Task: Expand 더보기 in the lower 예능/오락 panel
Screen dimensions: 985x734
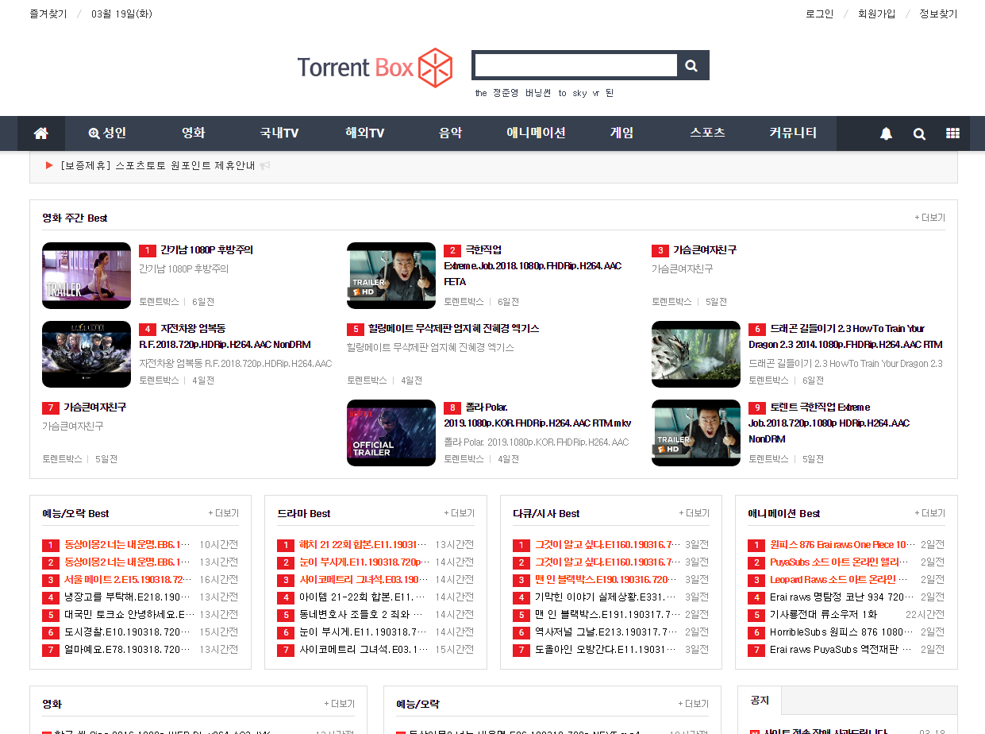Action: pos(694,704)
